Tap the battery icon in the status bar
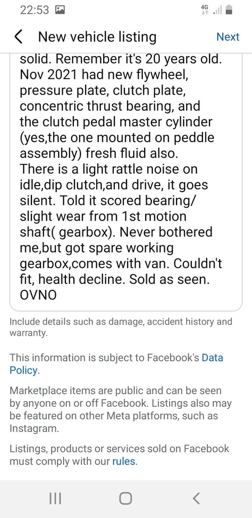 click(x=229, y=10)
